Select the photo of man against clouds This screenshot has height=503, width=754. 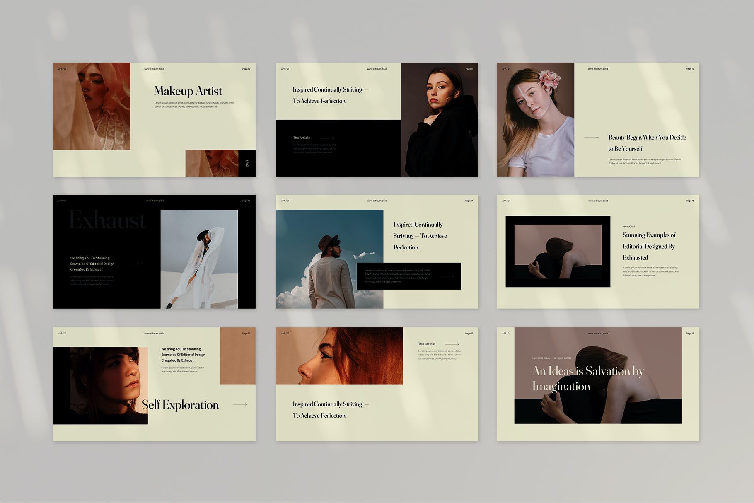tap(329, 259)
